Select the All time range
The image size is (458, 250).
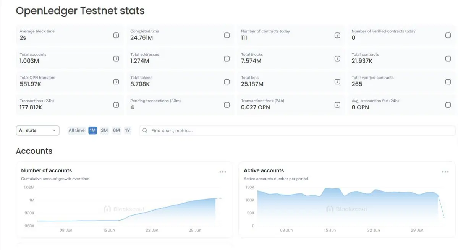(76, 130)
